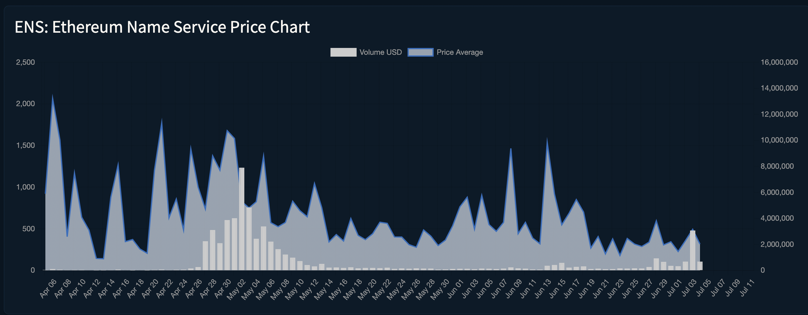Click the "May 24" date label

point(397,289)
